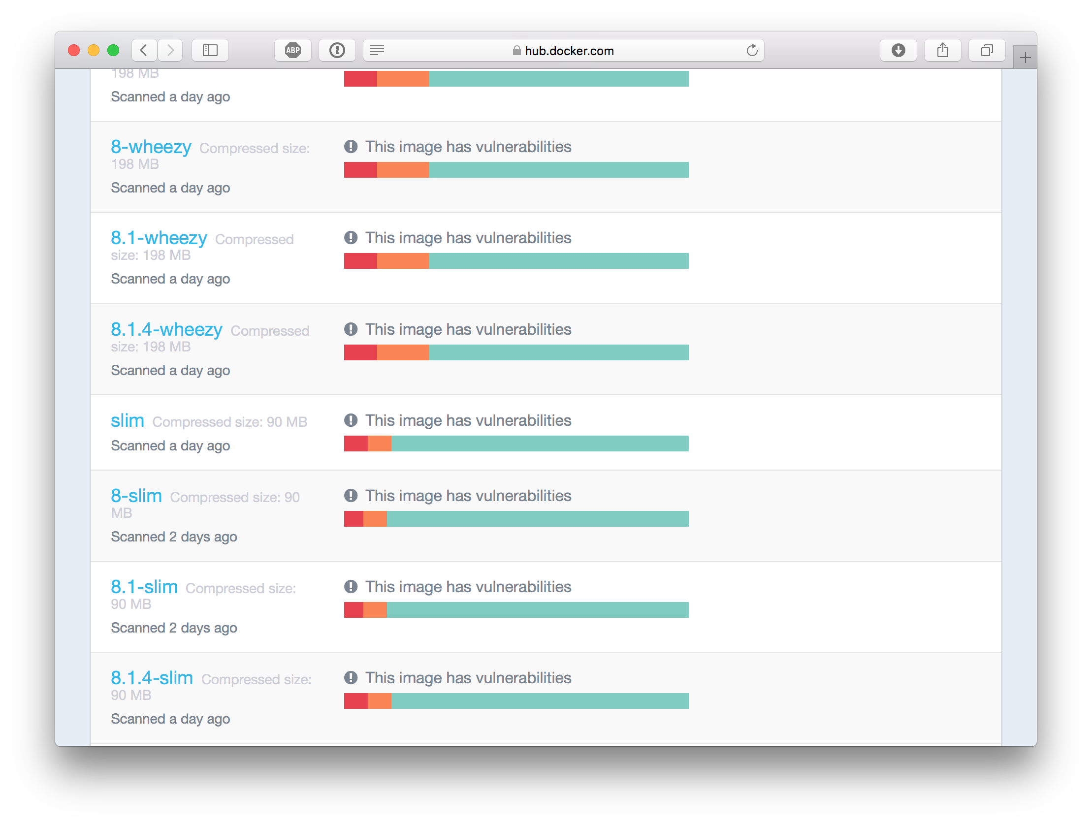The image size is (1092, 825).
Task: Click orange segment of 8.1.4-slim vulnerability bar
Action: (380, 701)
